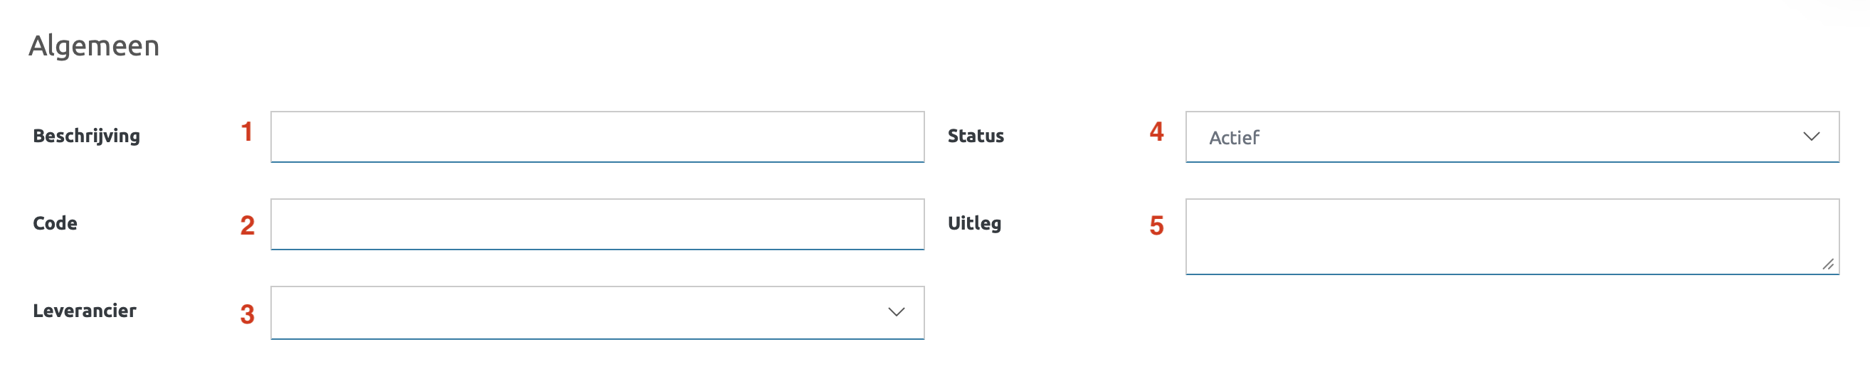This screenshot has width=1870, height=391.
Task: Click the Beschrijving text input field
Action: (x=597, y=136)
